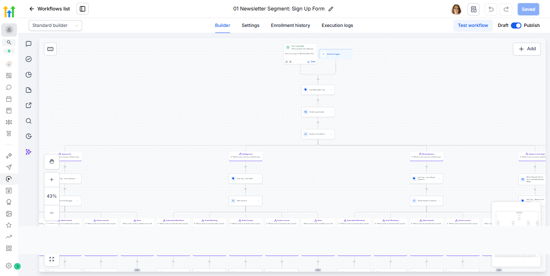Undo the last change

click(491, 9)
